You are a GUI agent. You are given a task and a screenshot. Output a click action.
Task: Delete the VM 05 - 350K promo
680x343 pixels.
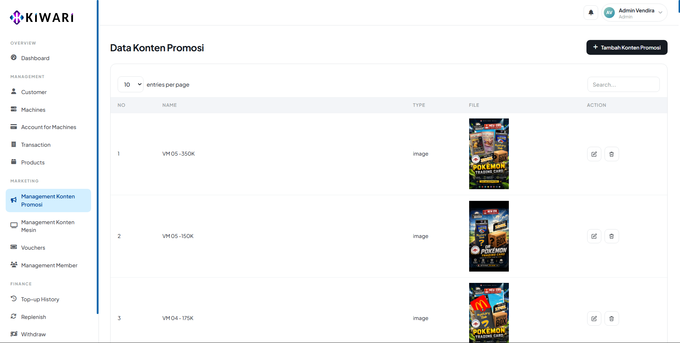pyautogui.click(x=612, y=154)
